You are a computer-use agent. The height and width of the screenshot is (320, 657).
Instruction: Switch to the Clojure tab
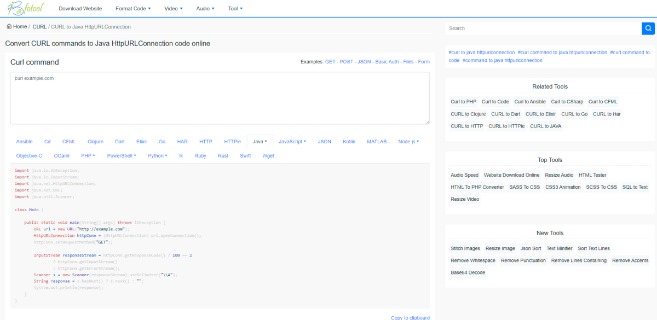point(95,142)
